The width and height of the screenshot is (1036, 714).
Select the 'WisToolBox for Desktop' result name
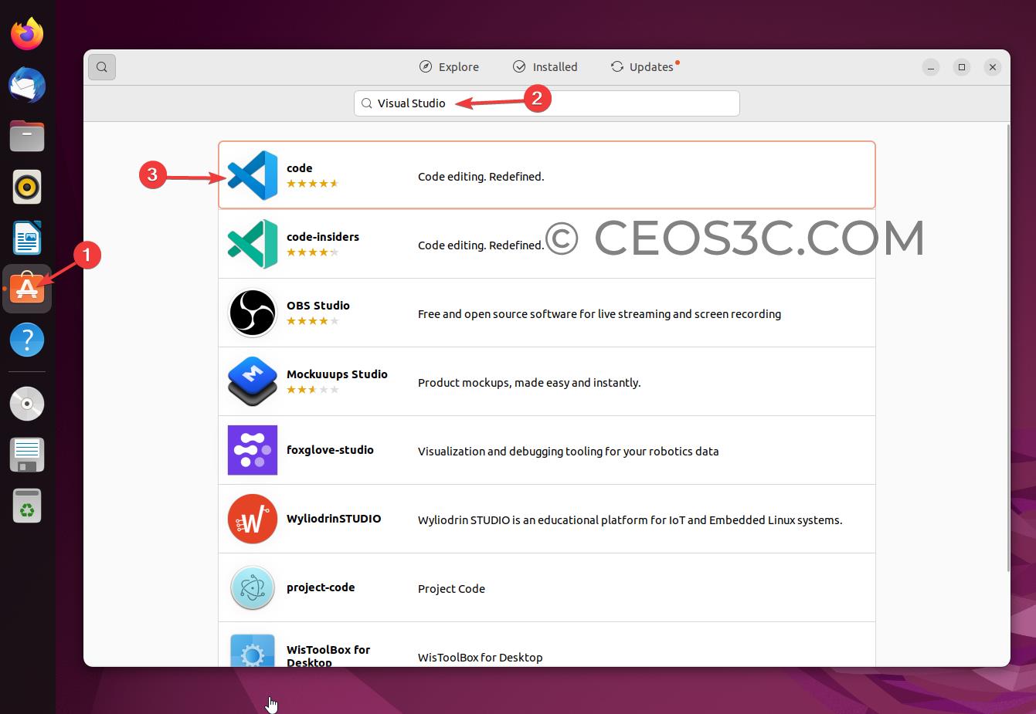328,655
